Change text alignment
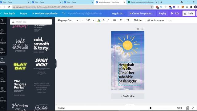This screenshot has height=111, width=197. tap(115, 20)
